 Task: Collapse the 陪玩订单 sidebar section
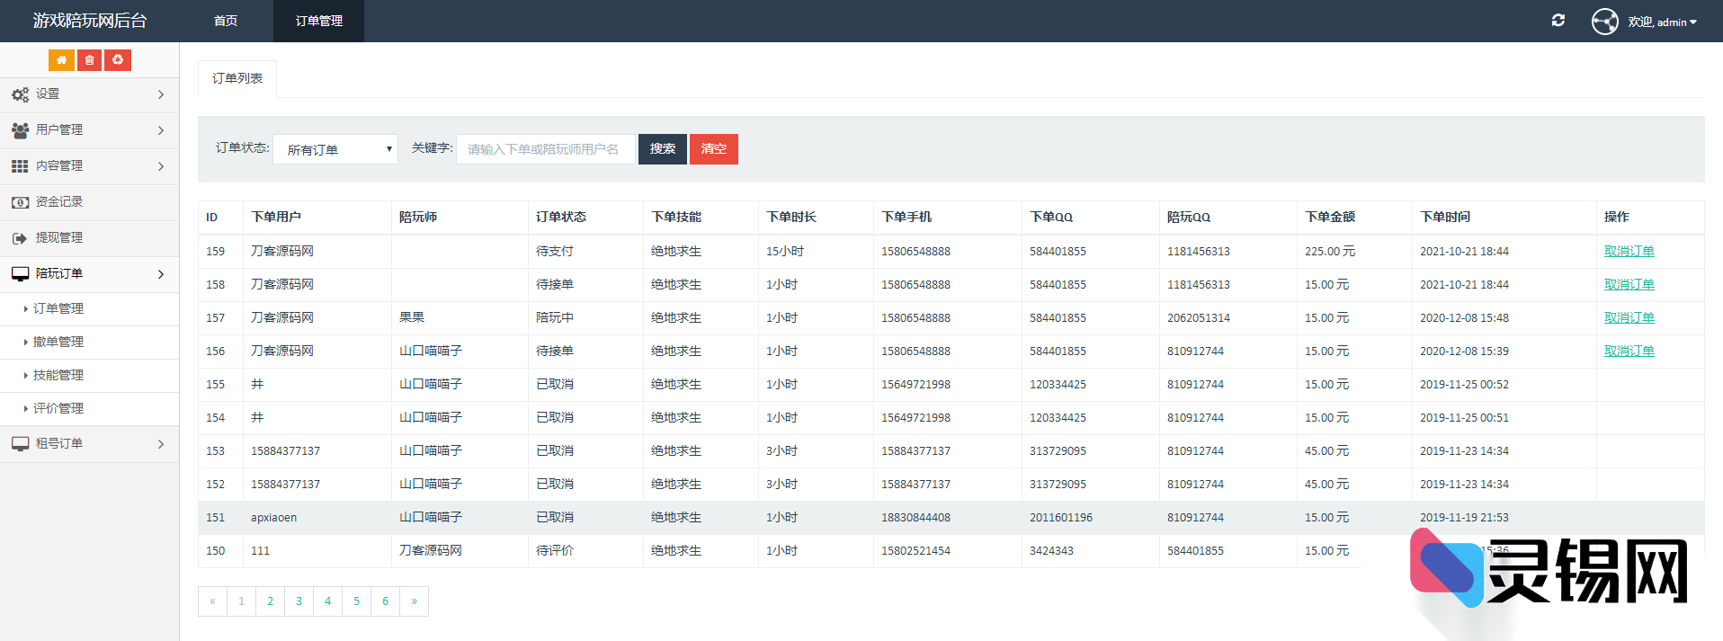(89, 274)
